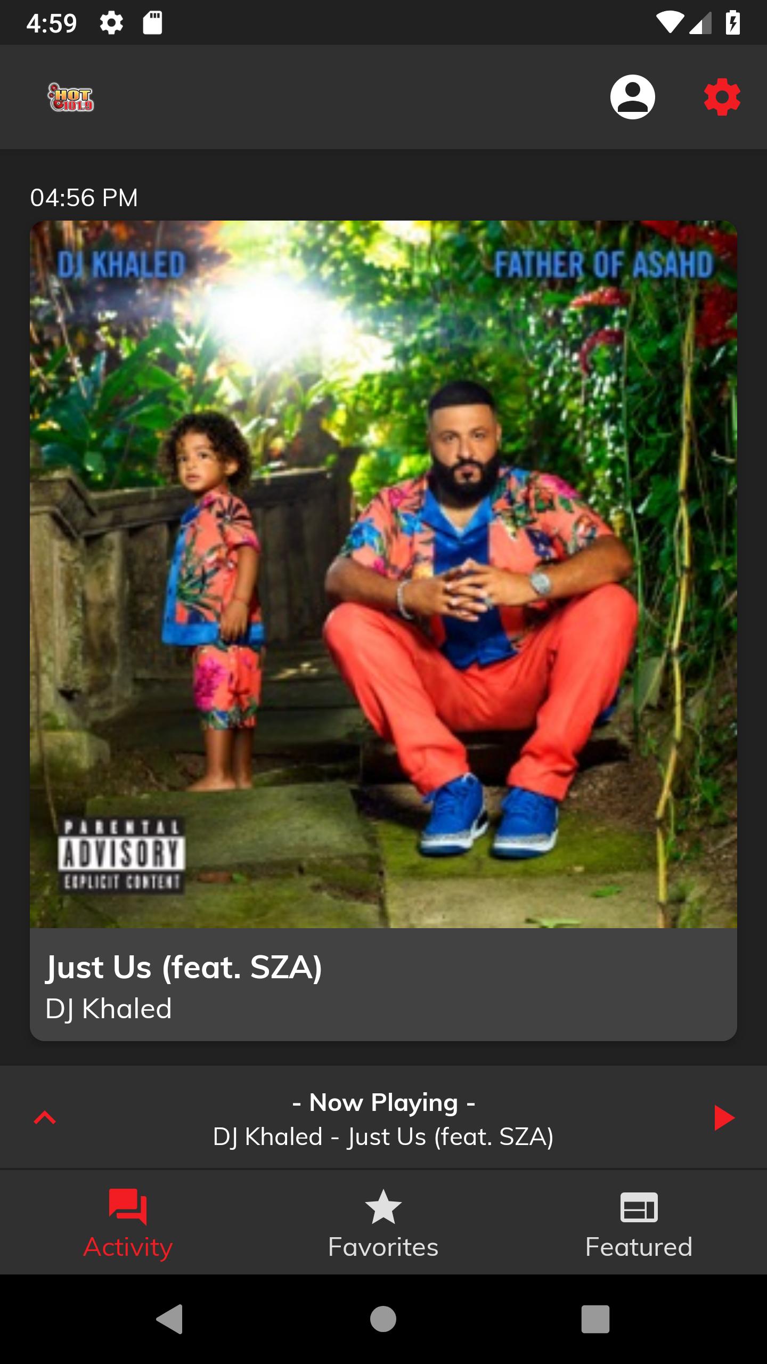Image resolution: width=767 pixels, height=1364 pixels.
Task: Switch to the Featured tab
Action: pyautogui.click(x=639, y=1223)
